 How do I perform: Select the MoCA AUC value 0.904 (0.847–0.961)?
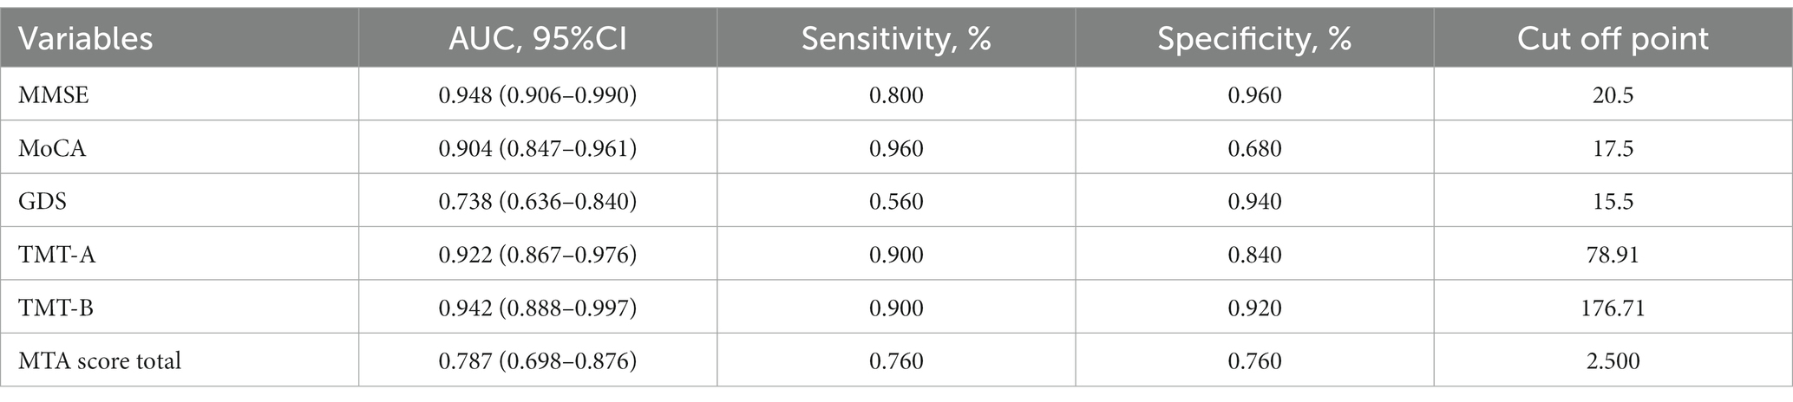[x=538, y=148]
